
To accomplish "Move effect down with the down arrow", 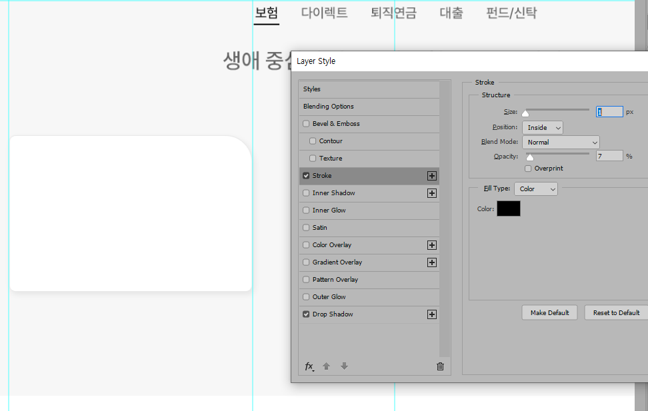I will point(344,366).
